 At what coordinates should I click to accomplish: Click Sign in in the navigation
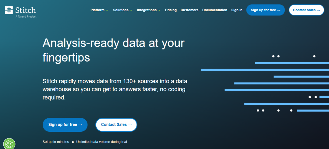(x=237, y=10)
